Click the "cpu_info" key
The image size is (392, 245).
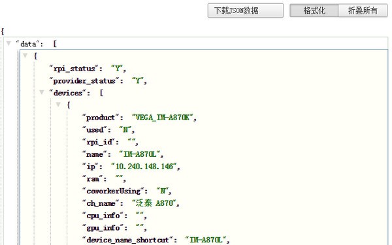coord(103,216)
